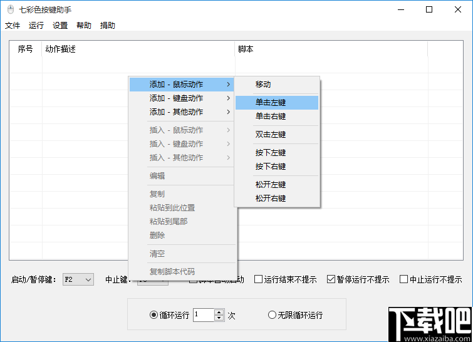The image size is (473, 342).
Task: Select 粘贴到尾部 menu item
Action: (x=182, y=221)
